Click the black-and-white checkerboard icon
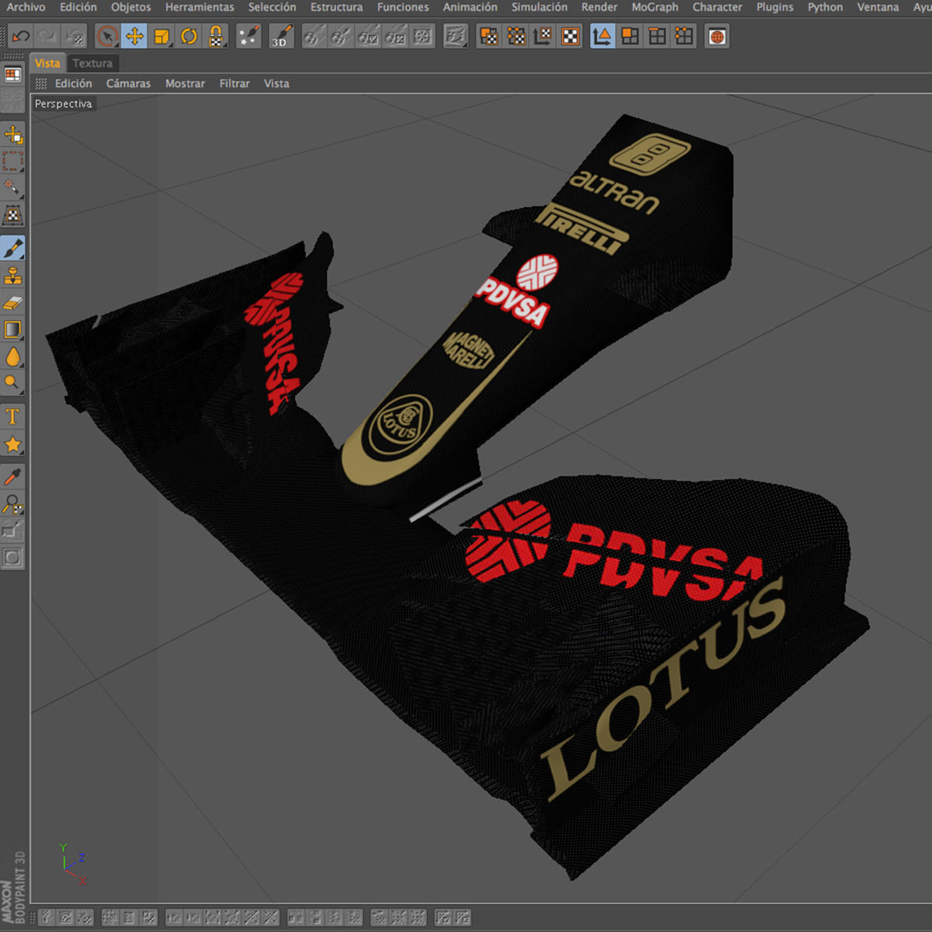932x932 pixels. (571, 37)
